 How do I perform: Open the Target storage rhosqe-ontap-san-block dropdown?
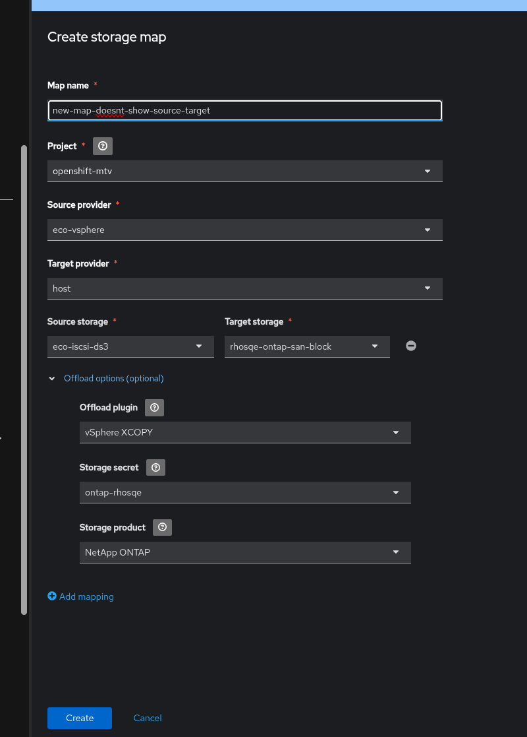(x=306, y=346)
